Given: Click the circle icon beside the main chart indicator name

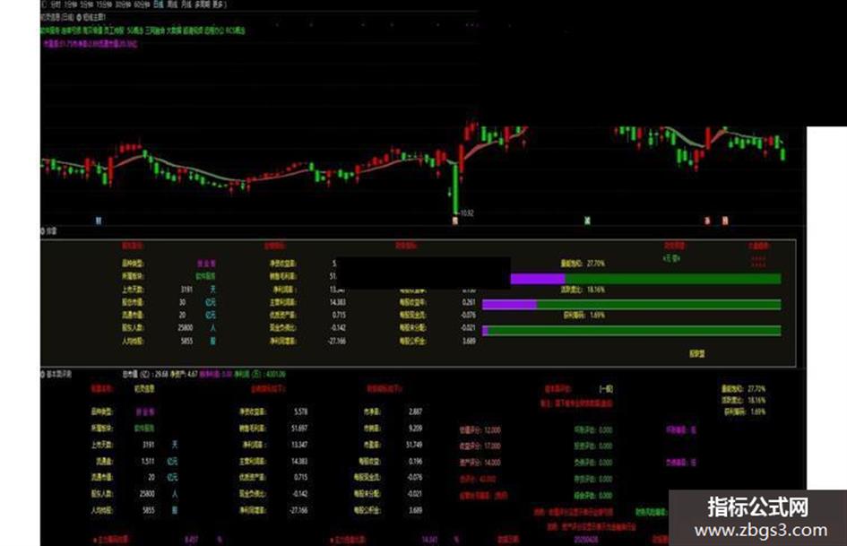Looking at the screenshot, I should pyautogui.click(x=79, y=17).
